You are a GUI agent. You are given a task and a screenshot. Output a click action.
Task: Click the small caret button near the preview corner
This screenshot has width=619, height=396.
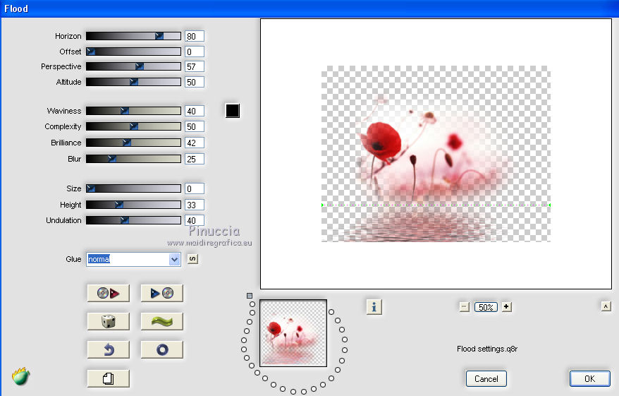coord(606,306)
